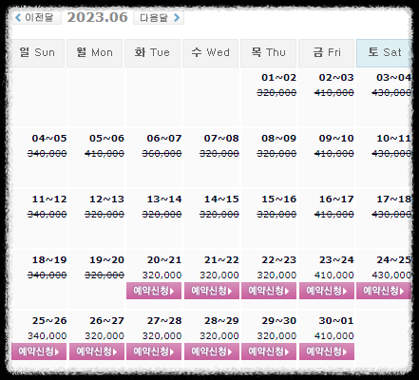Image resolution: width=419 pixels, height=380 pixels.
Task: Click the 17~18 date label
Action: point(393,199)
